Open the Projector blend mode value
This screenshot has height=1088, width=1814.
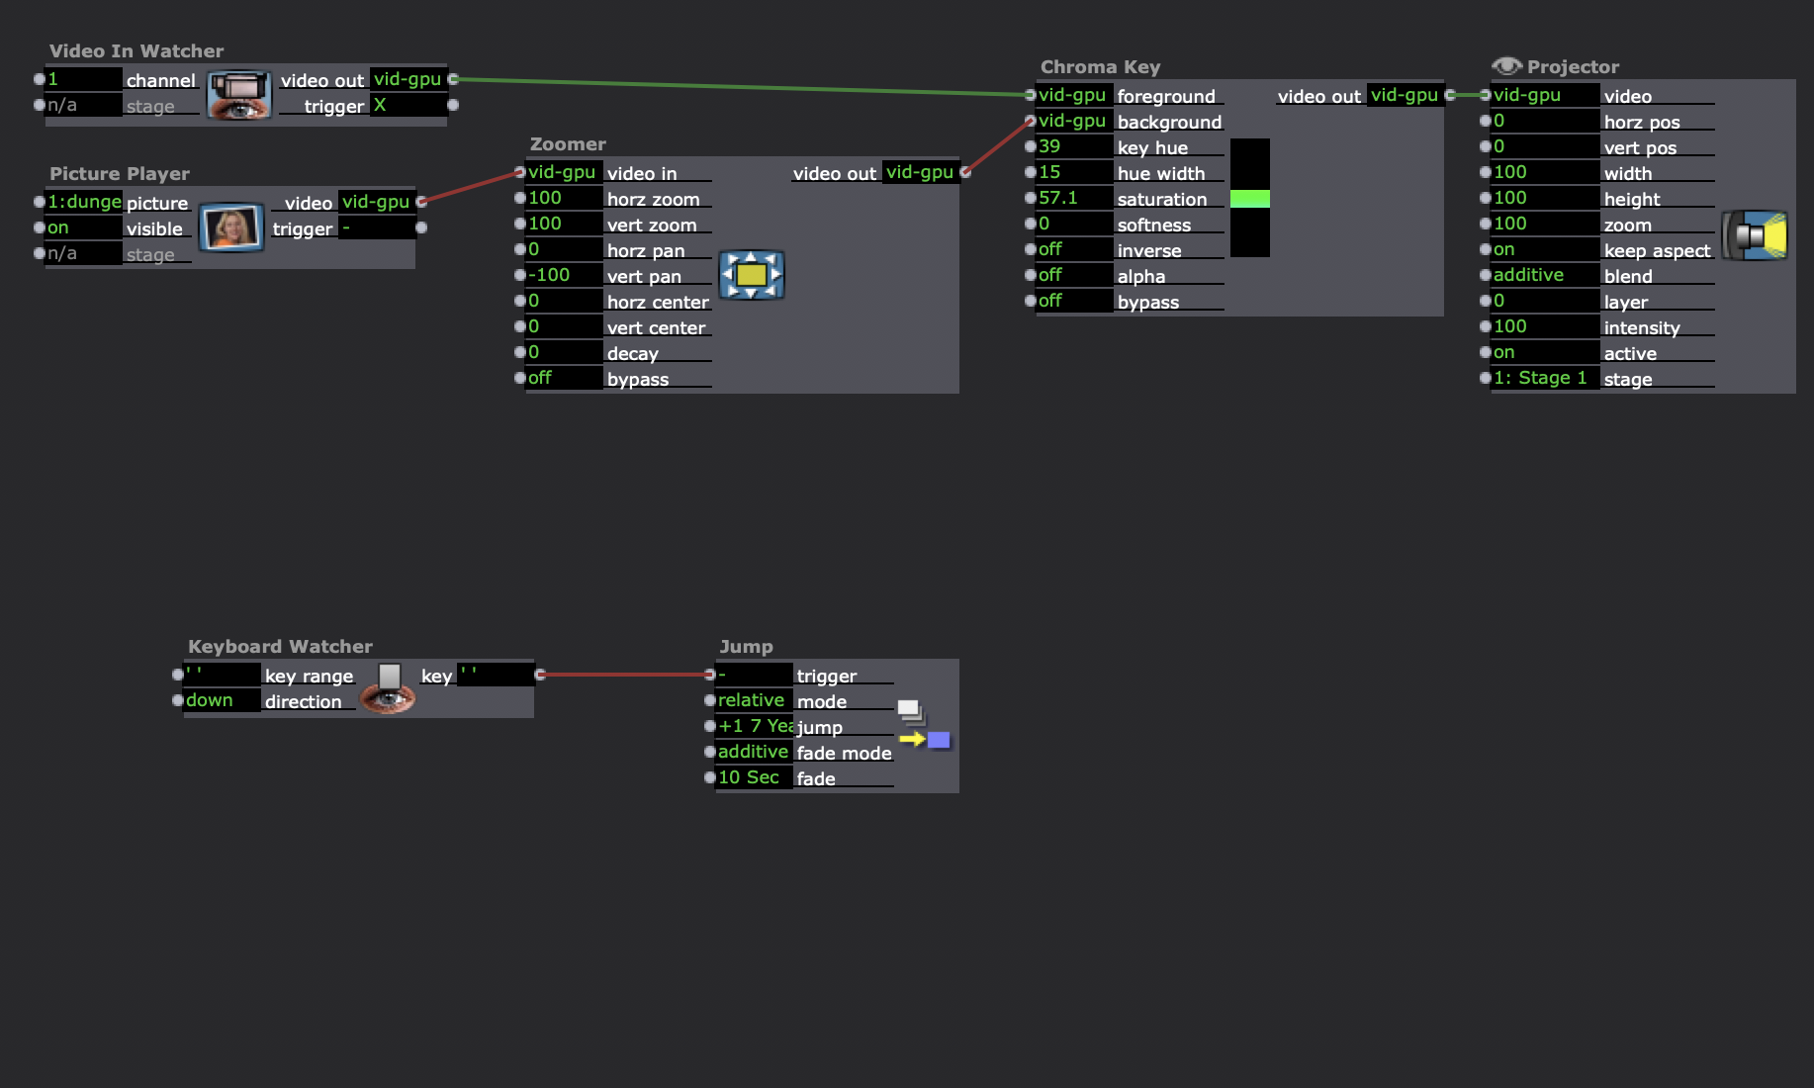(x=1544, y=275)
